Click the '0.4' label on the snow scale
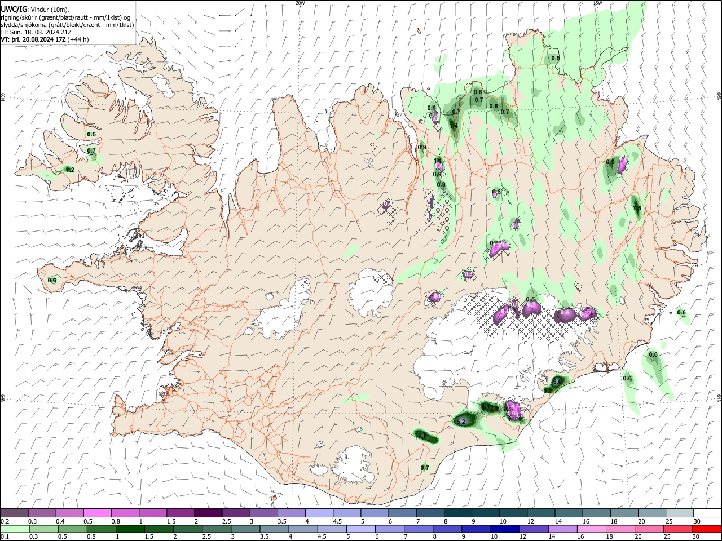 [60, 521]
